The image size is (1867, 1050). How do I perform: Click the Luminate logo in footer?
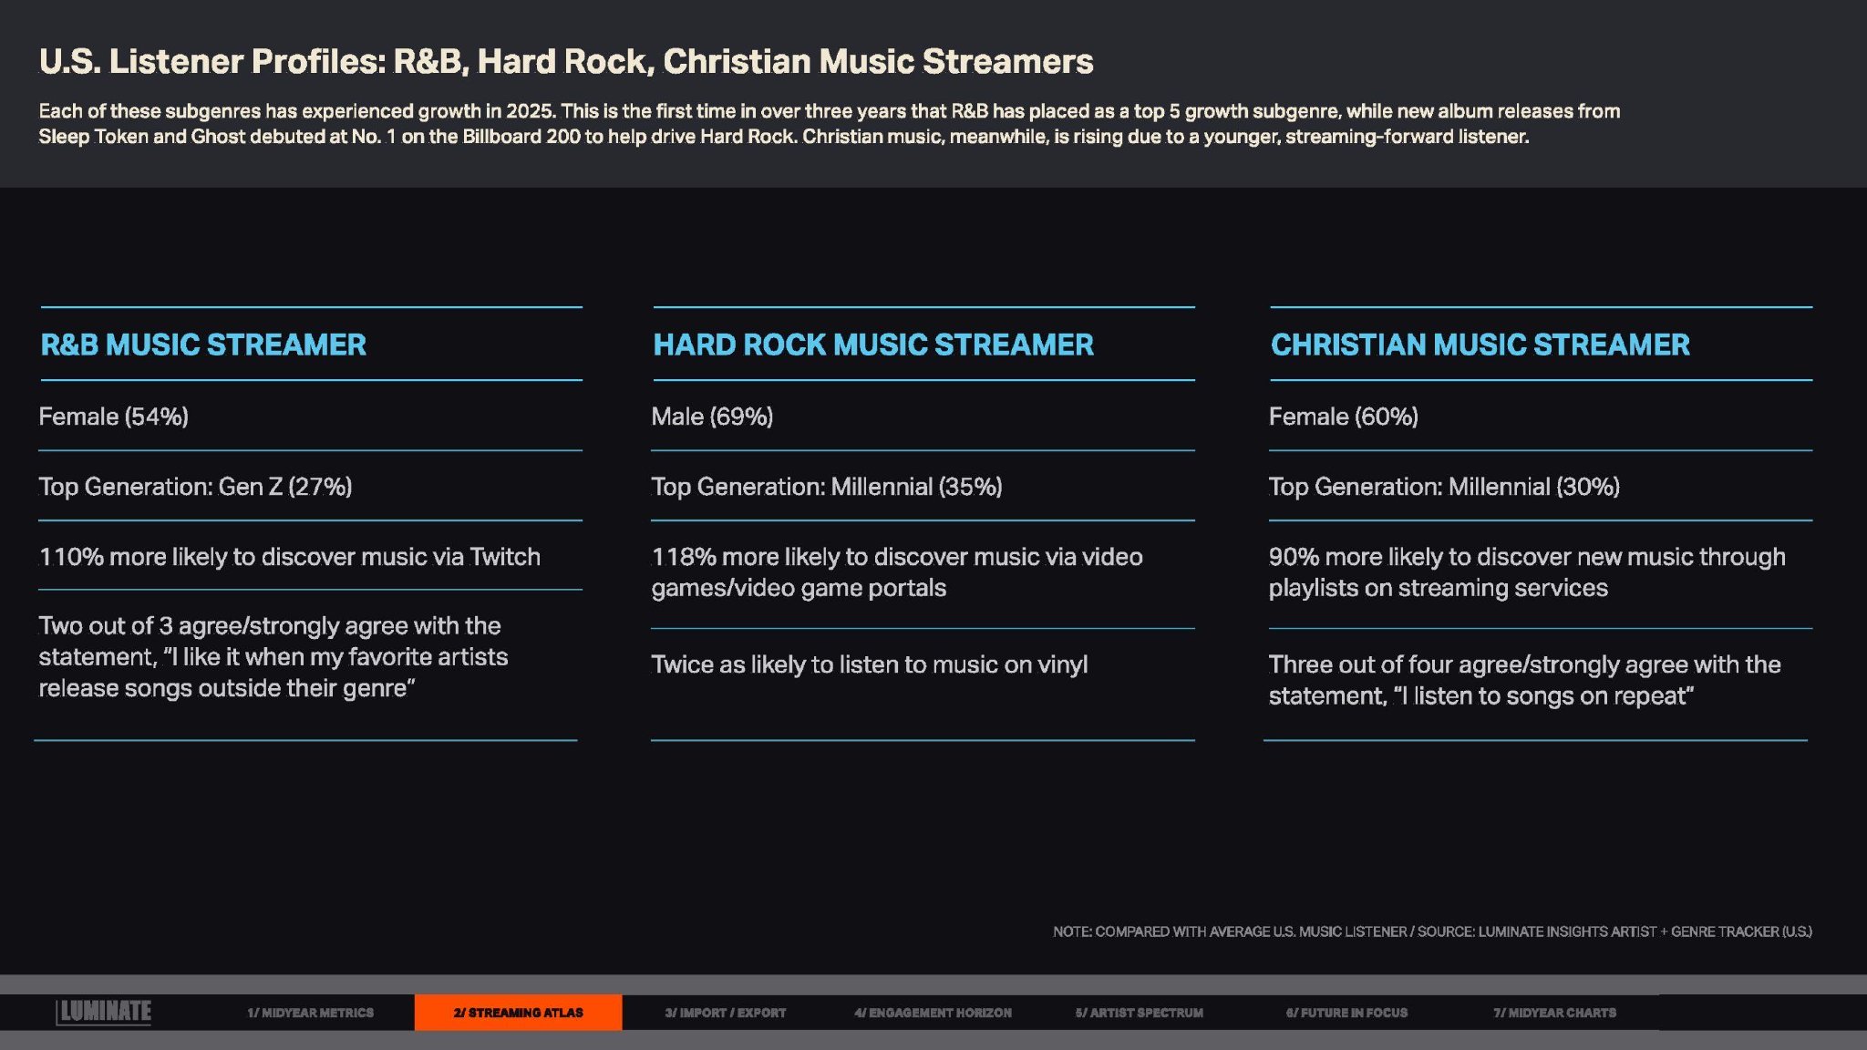tap(104, 1012)
